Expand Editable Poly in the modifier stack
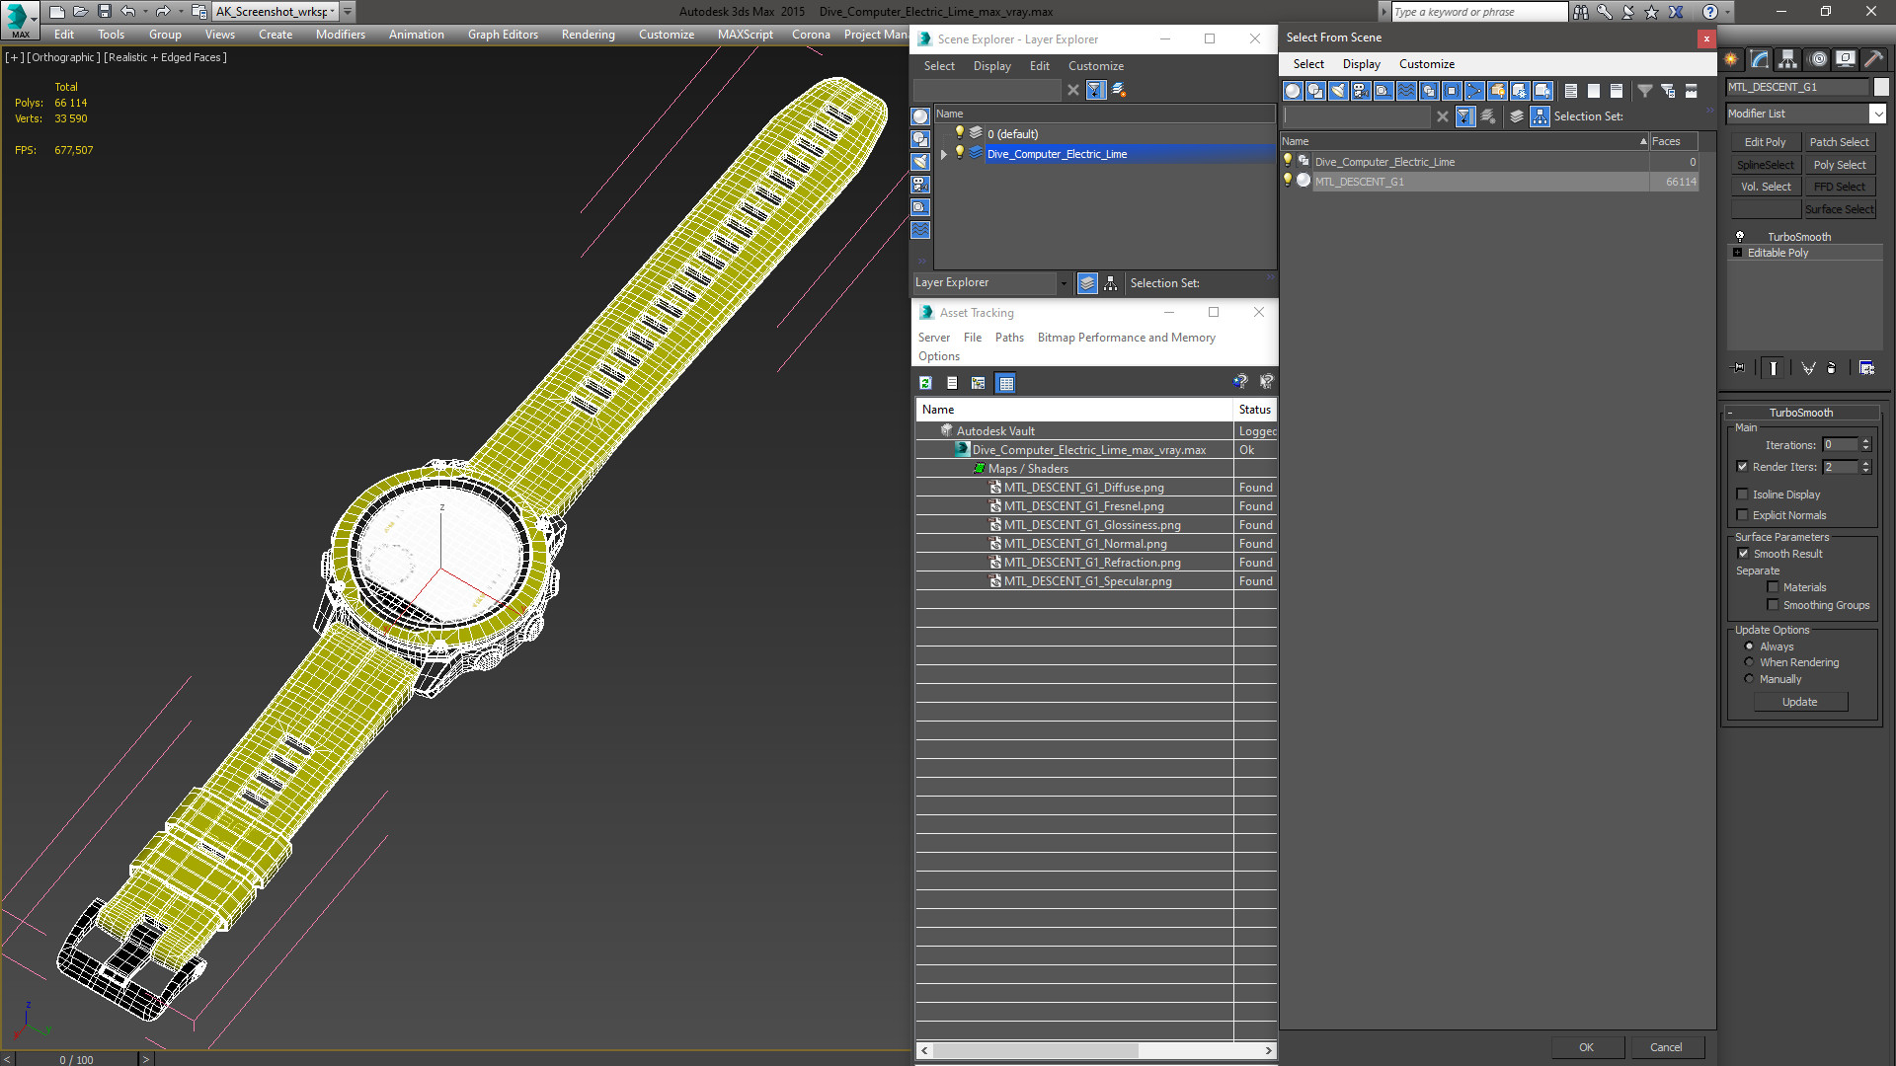The width and height of the screenshot is (1896, 1066). click(x=1738, y=253)
